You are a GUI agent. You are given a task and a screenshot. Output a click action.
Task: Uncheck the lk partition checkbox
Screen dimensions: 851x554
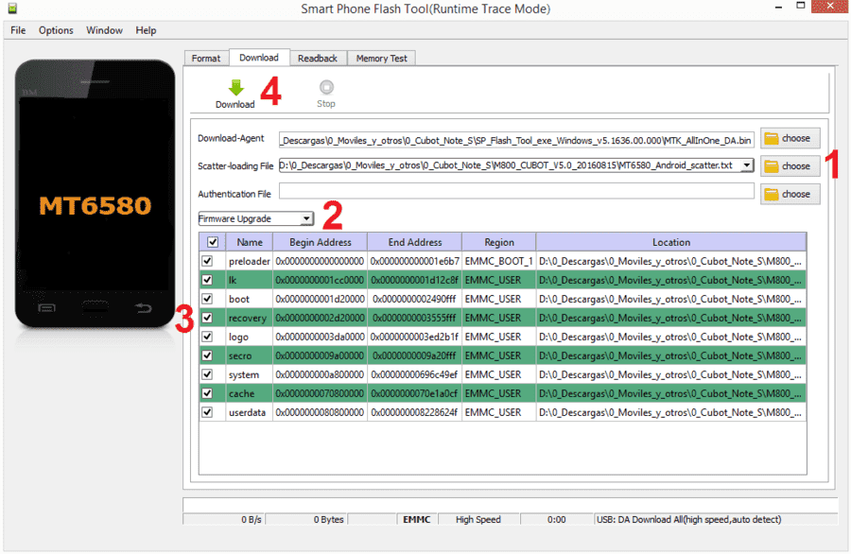pos(207,280)
